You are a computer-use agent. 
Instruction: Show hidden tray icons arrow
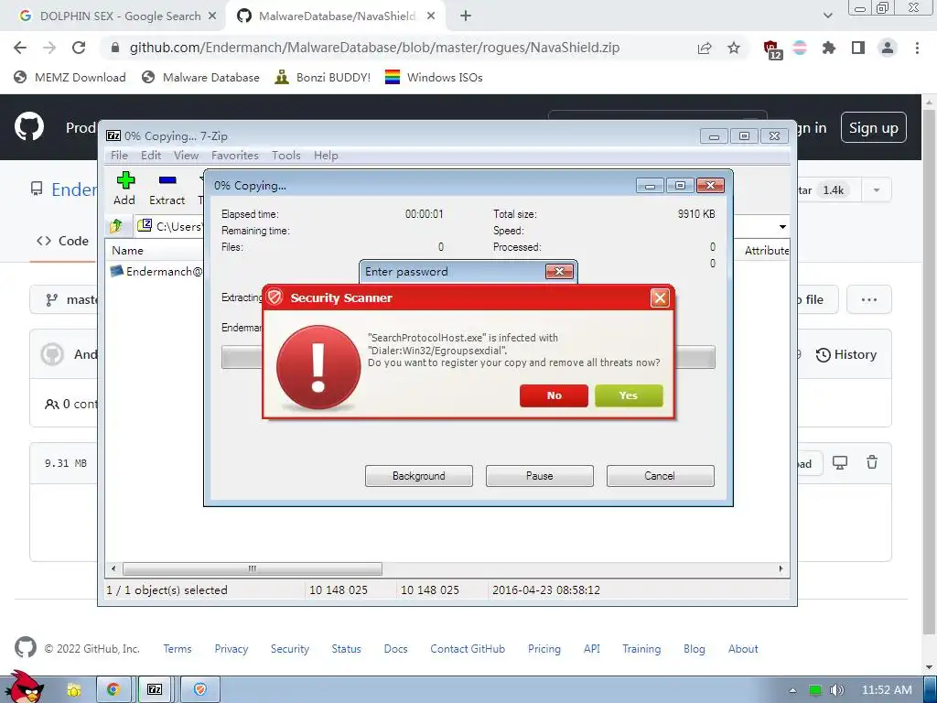click(x=792, y=690)
